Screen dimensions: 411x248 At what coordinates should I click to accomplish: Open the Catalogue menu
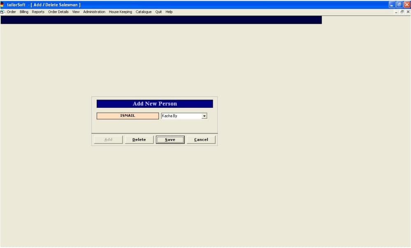(144, 12)
